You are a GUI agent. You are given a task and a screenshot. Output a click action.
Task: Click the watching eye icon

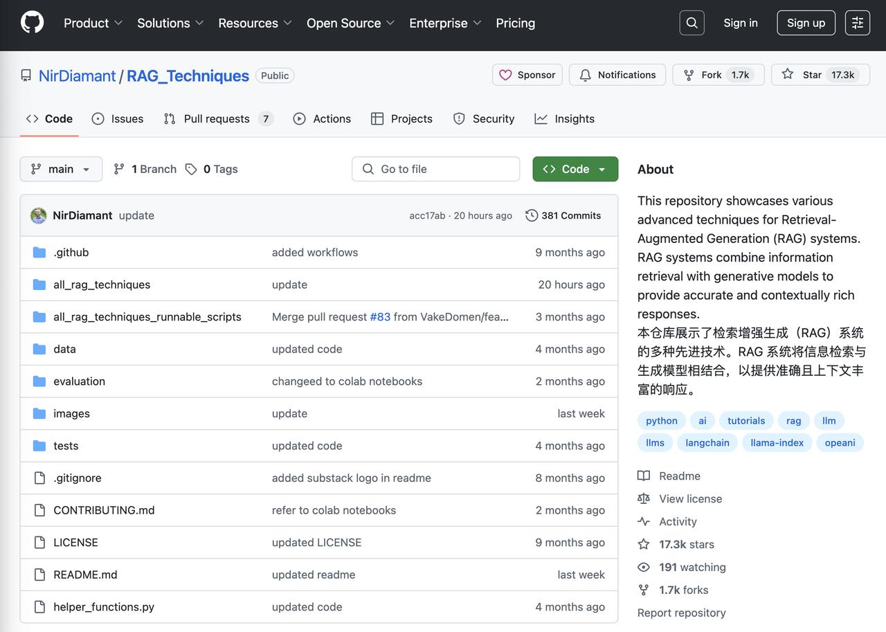click(644, 567)
